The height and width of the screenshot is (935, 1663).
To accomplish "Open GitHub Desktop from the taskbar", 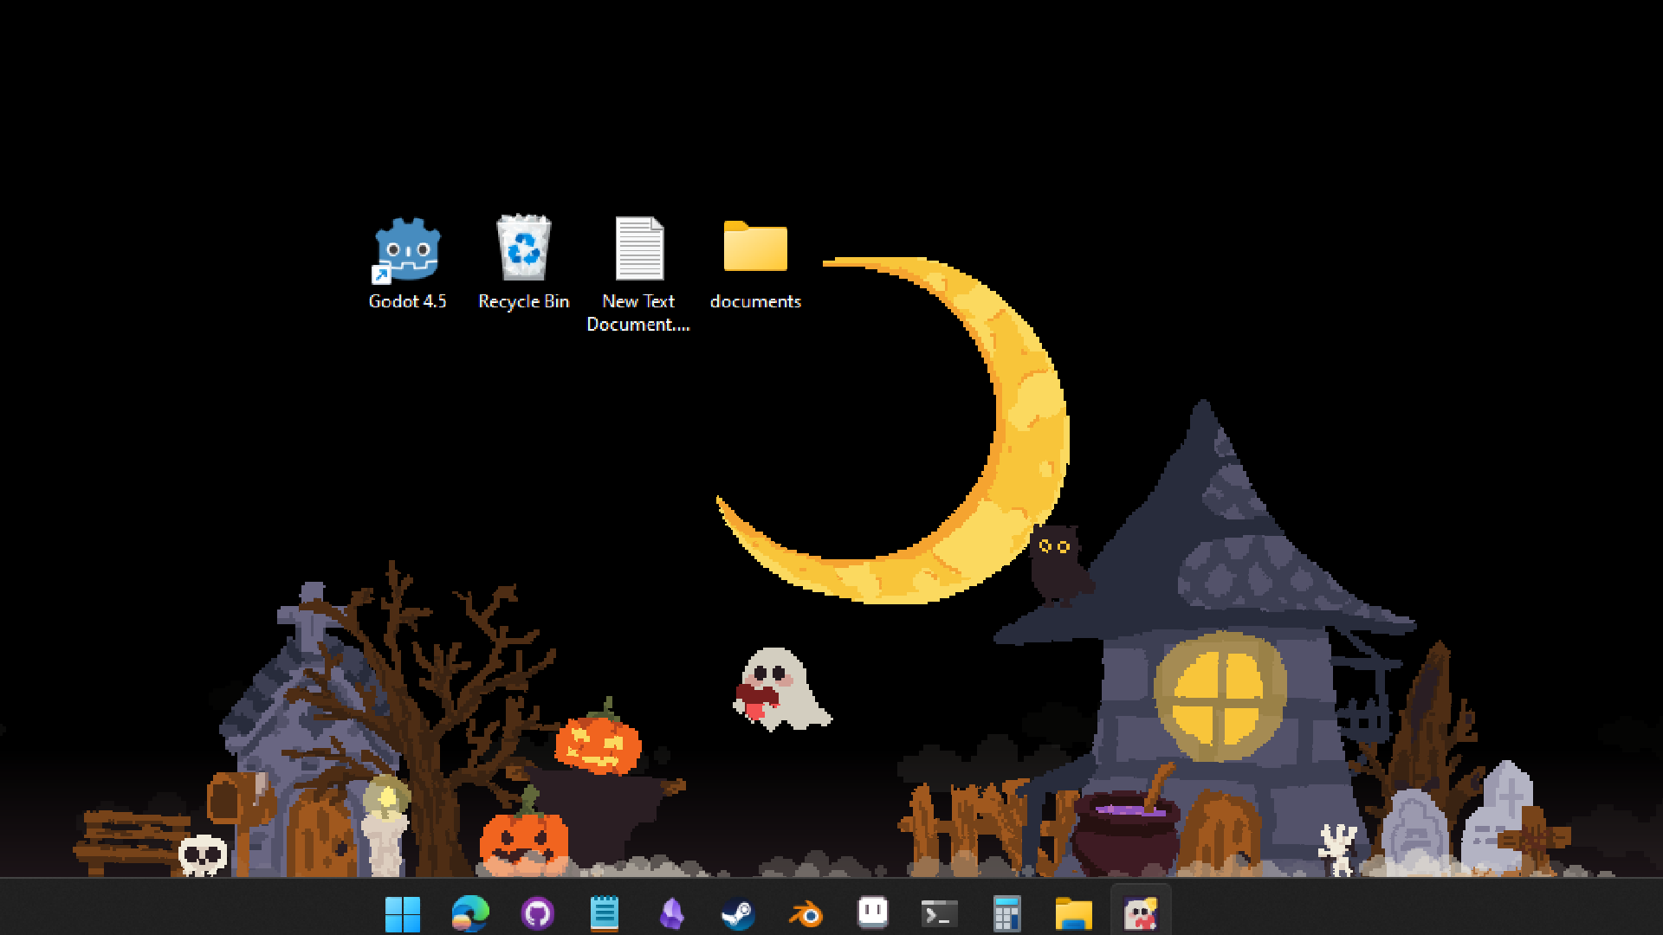I will [537, 913].
